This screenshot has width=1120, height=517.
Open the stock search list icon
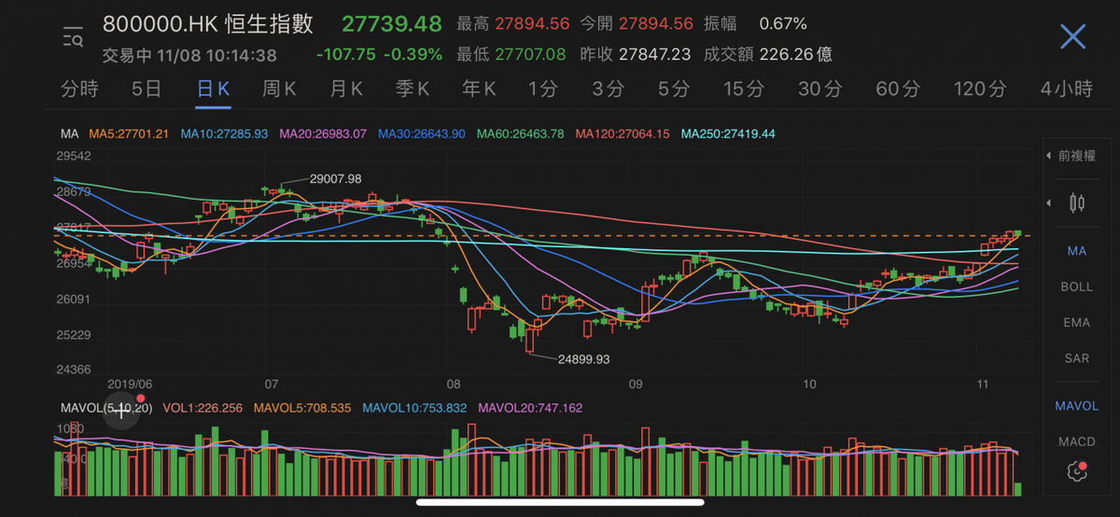point(73,38)
